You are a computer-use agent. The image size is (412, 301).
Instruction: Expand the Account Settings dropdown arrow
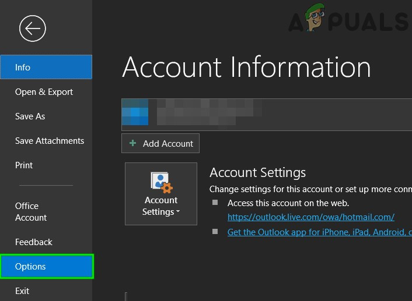(177, 213)
